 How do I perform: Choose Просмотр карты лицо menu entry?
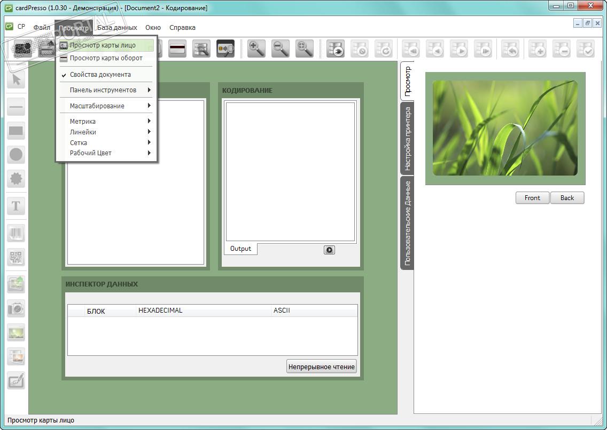coord(106,45)
